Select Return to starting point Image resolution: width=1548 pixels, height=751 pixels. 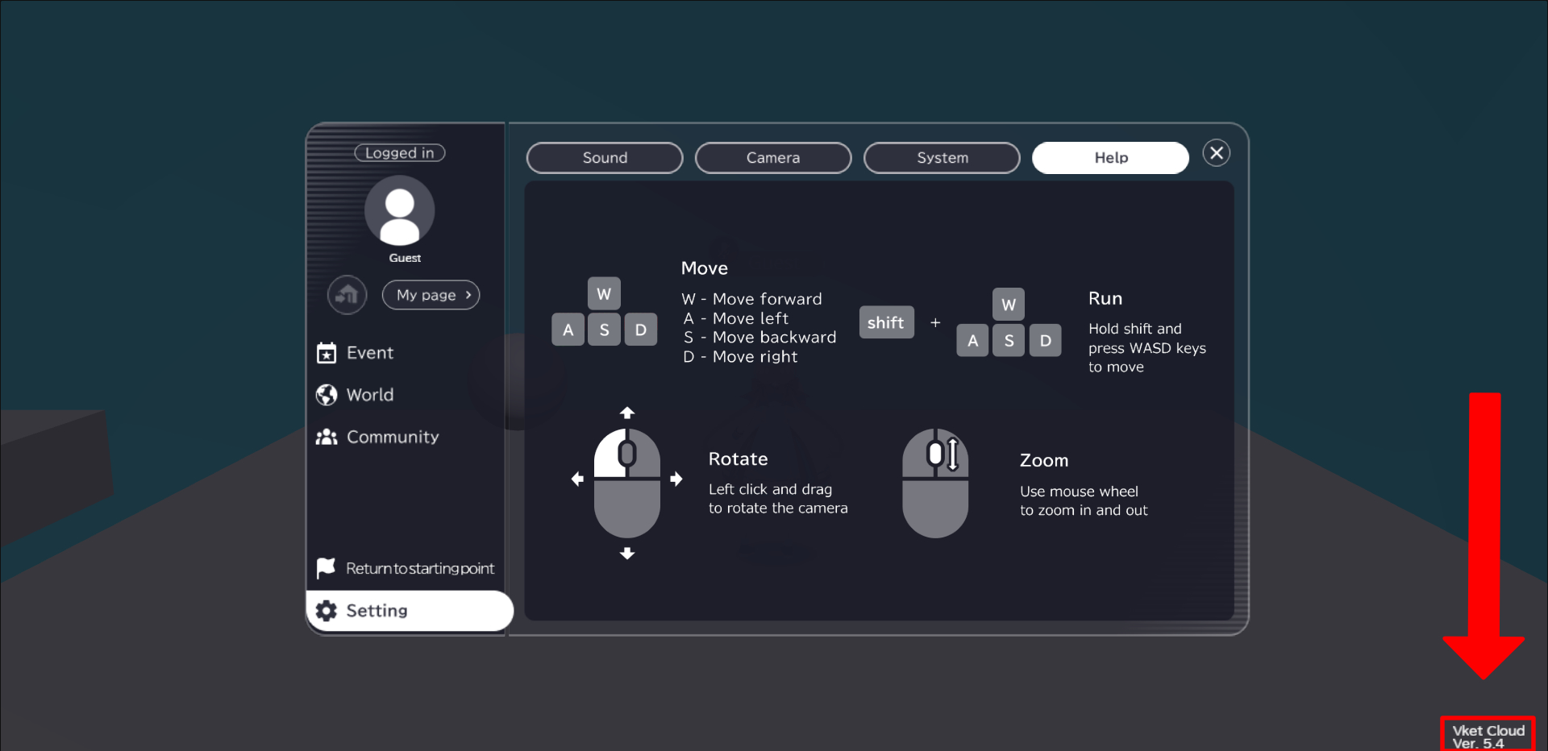point(420,567)
